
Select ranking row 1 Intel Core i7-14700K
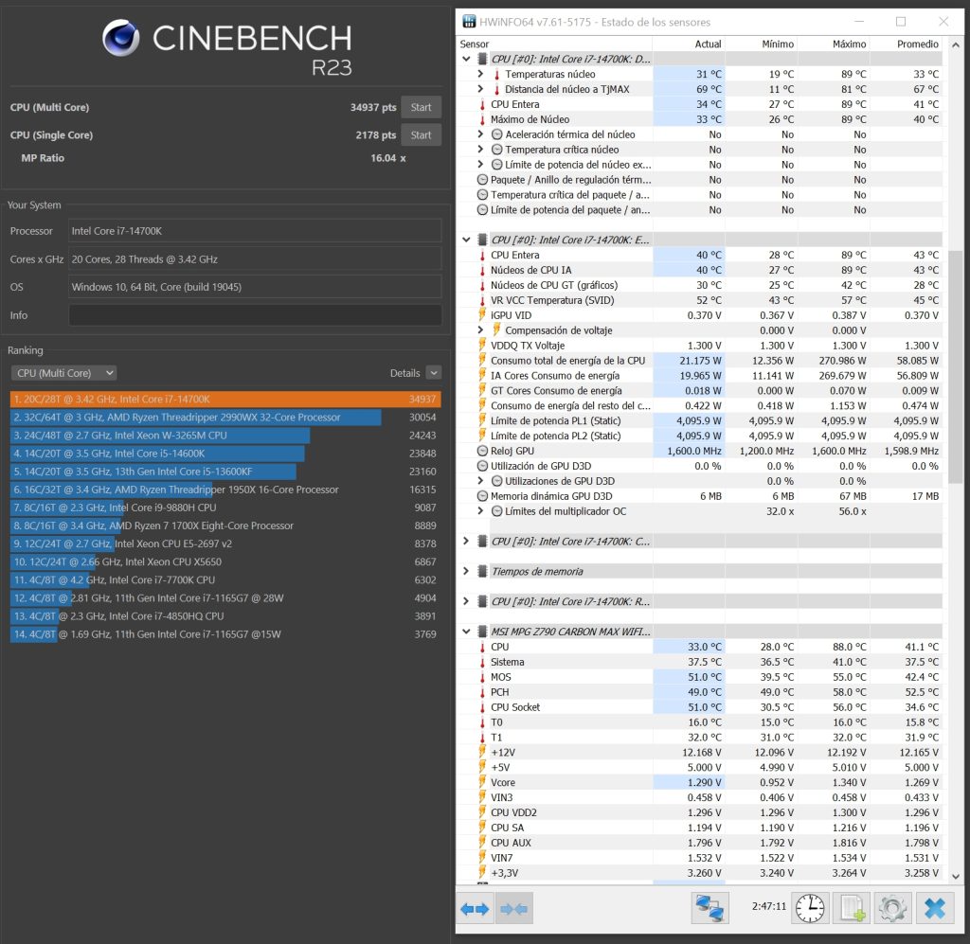pos(225,399)
